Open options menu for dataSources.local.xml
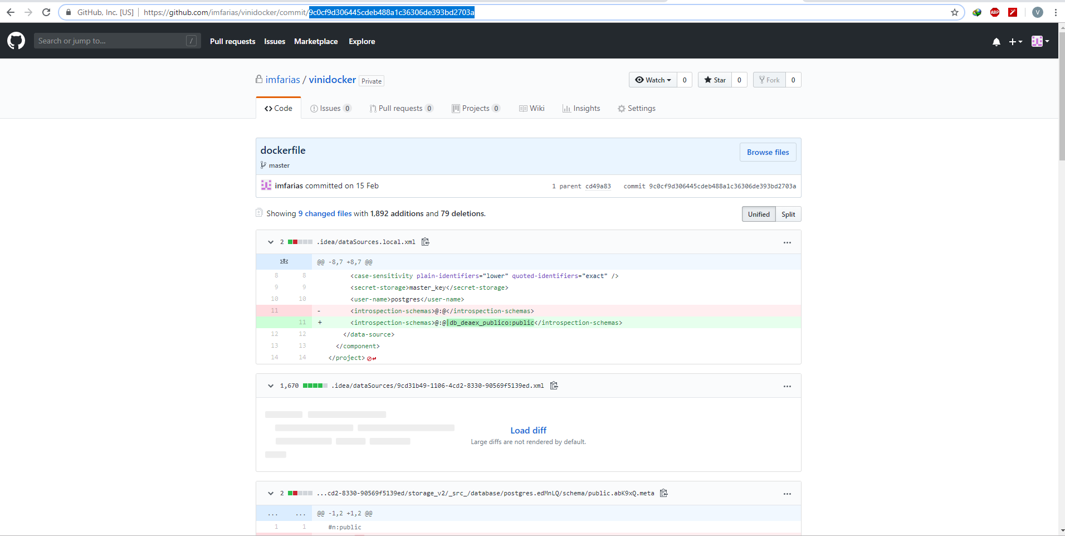 click(787, 242)
